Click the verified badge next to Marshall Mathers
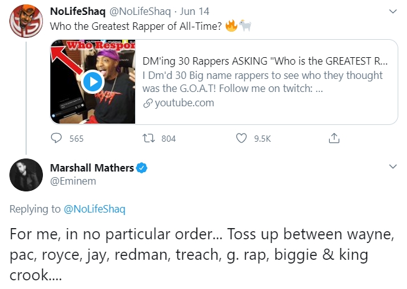 pos(142,167)
